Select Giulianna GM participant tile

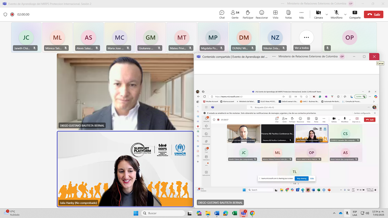click(x=151, y=37)
